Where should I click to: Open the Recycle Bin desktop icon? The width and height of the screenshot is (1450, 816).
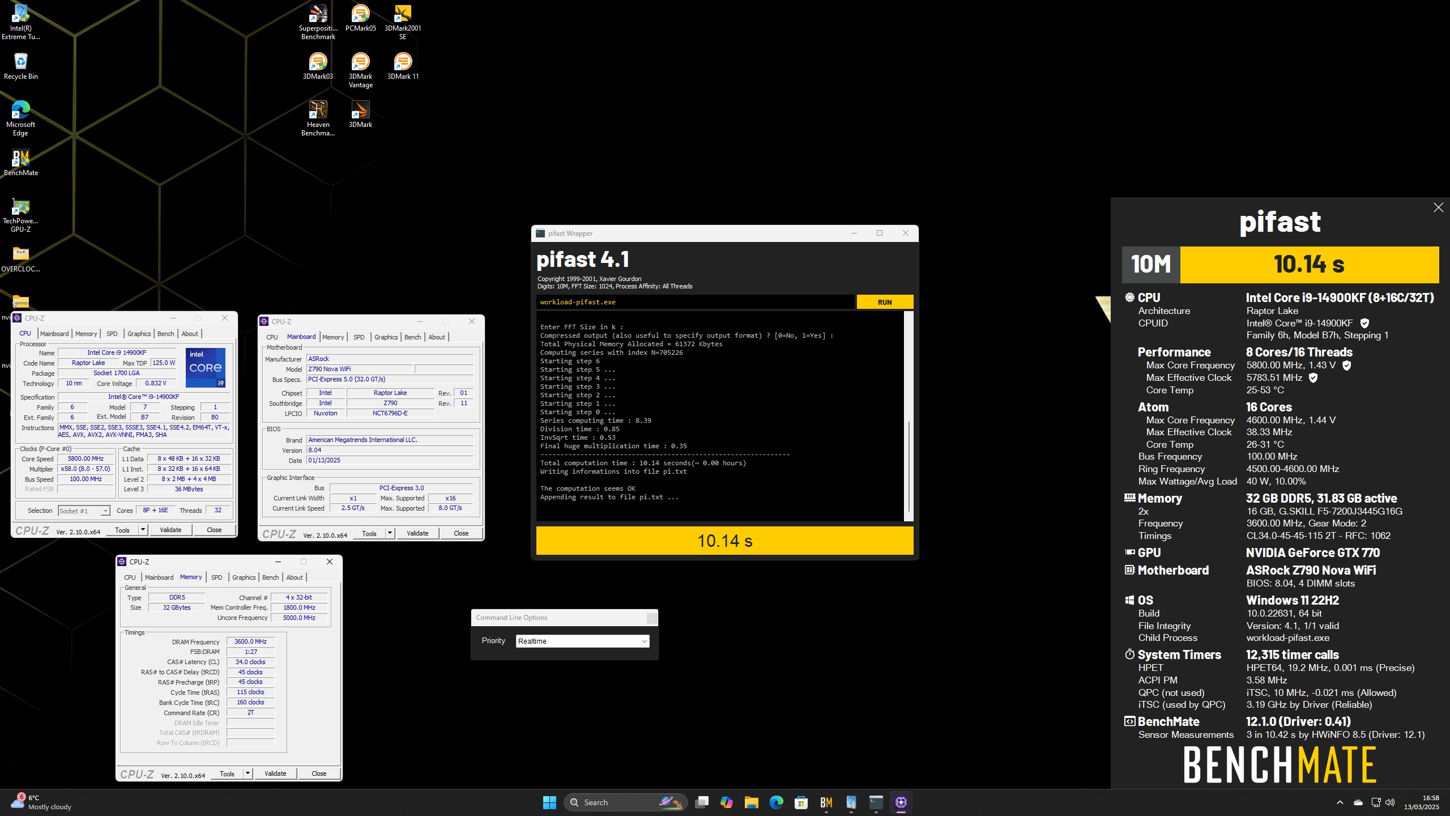[20, 66]
